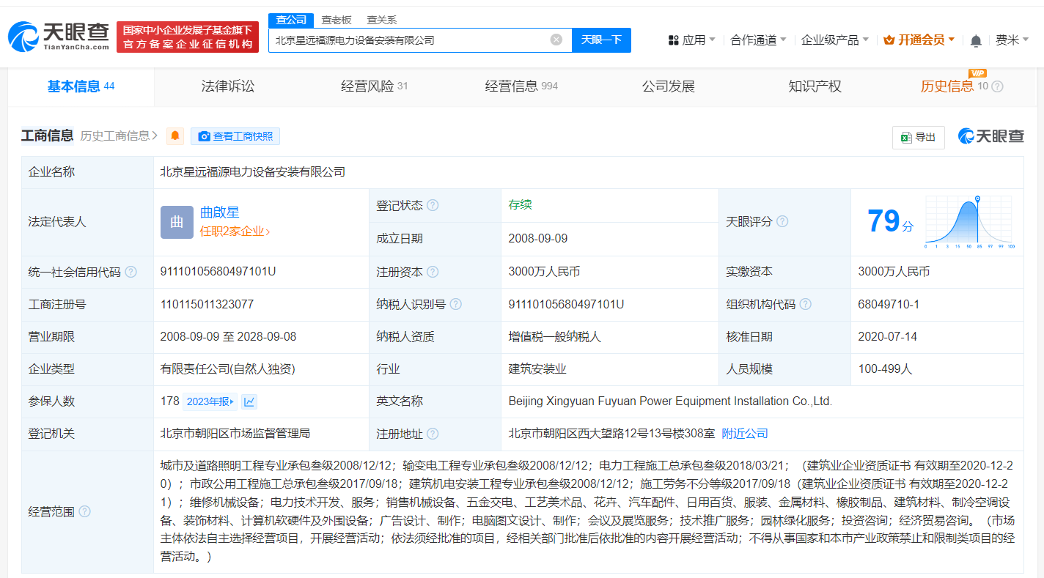Click the bell icon next to 历史工商信息
1044x578 pixels.
pyautogui.click(x=174, y=136)
